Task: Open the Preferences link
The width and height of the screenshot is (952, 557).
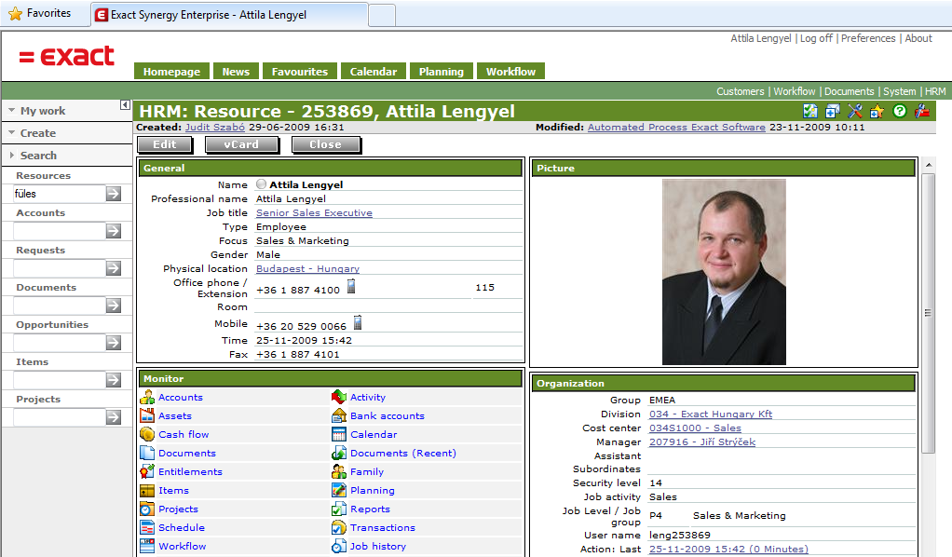Action: click(868, 38)
